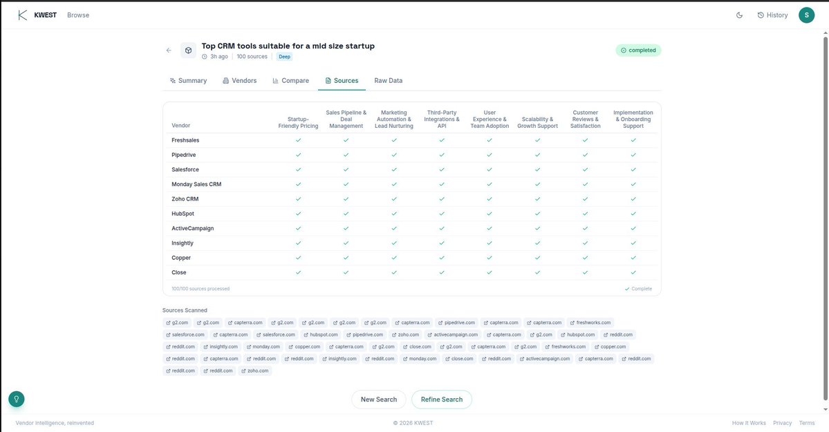
Task: Click the Vendor column header
Action: point(181,126)
